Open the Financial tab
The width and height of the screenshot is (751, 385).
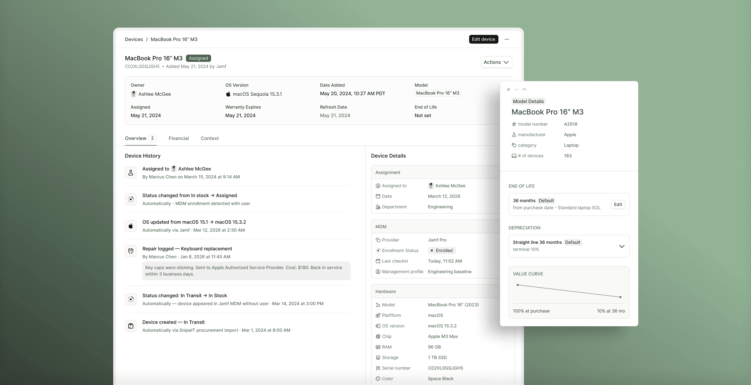[x=179, y=138]
